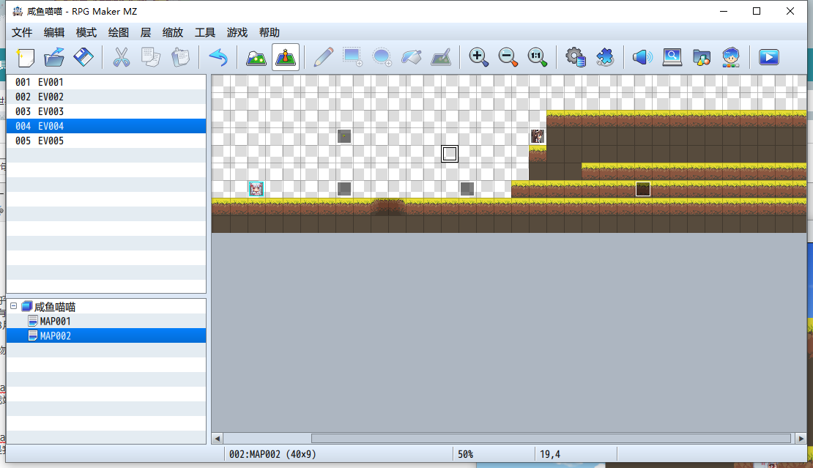Screen dimensions: 813x468
Task: Open project using the folder icon
Action: (x=54, y=57)
